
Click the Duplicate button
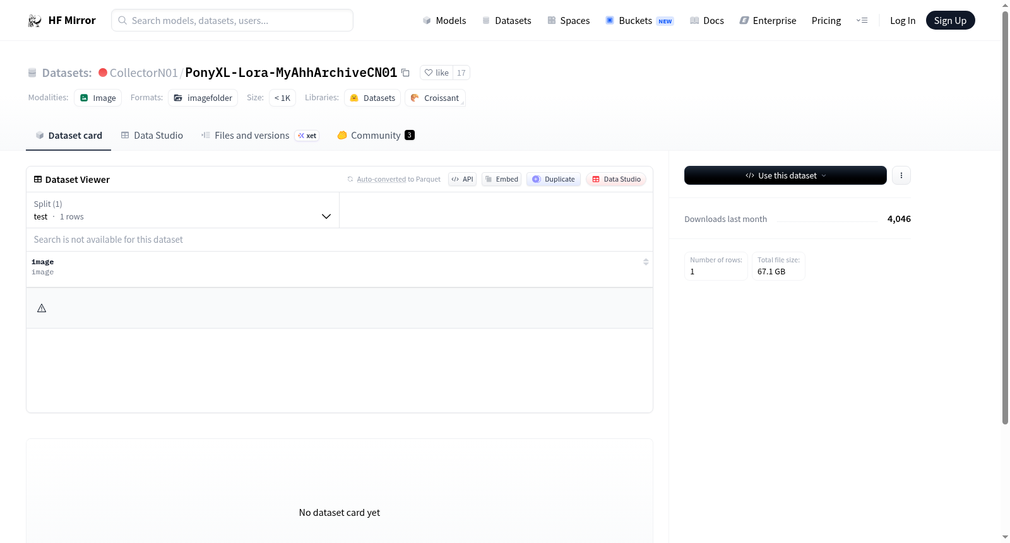point(554,179)
